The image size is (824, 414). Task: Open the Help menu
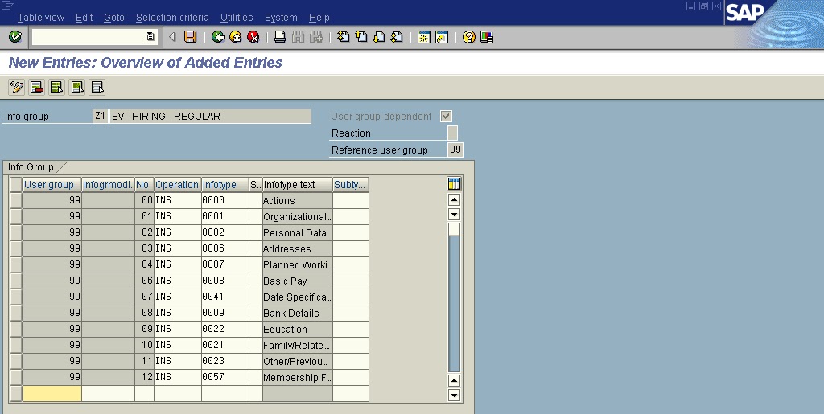pos(319,18)
